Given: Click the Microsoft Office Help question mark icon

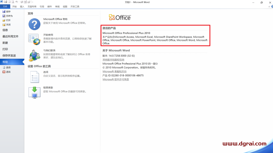Looking at the screenshot, I should click(x=34, y=24).
